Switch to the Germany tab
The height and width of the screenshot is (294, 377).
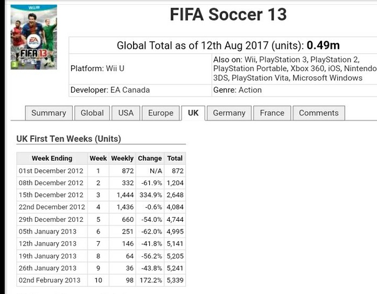[x=229, y=113]
